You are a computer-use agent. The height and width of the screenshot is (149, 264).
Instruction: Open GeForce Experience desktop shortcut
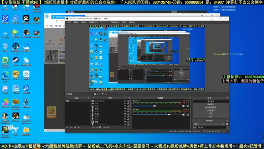pyautogui.click(x=5, y=132)
